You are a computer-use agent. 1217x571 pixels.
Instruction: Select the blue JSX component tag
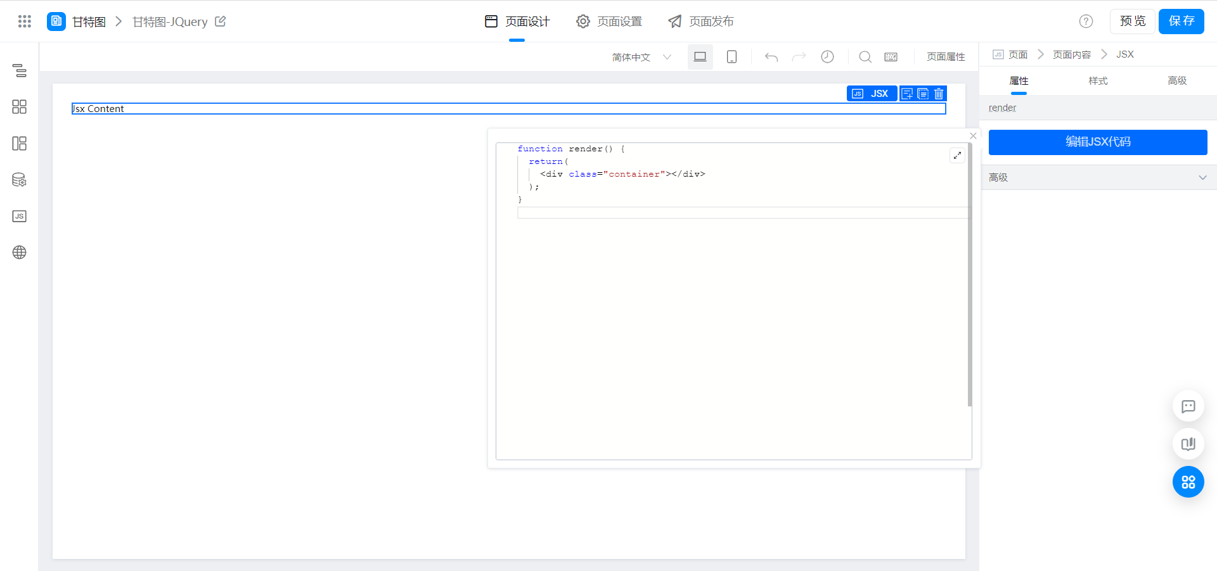coord(872,94)
